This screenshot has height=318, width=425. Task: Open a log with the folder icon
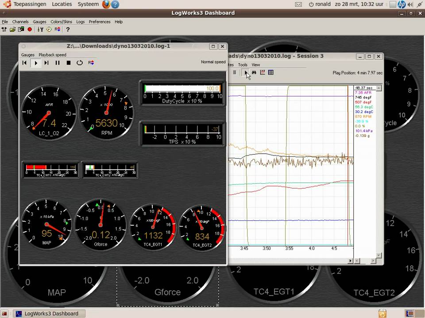[x=12, y=29]
